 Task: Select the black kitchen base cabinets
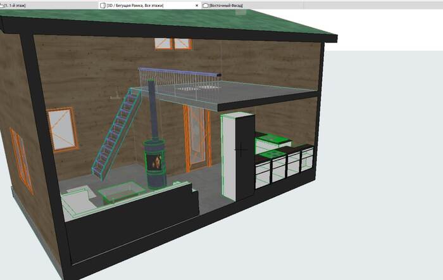pyautogui.click(x=285, y=166)
